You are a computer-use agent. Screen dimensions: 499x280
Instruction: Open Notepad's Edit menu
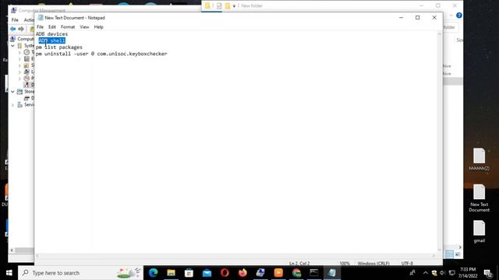[x=52, y=27]
